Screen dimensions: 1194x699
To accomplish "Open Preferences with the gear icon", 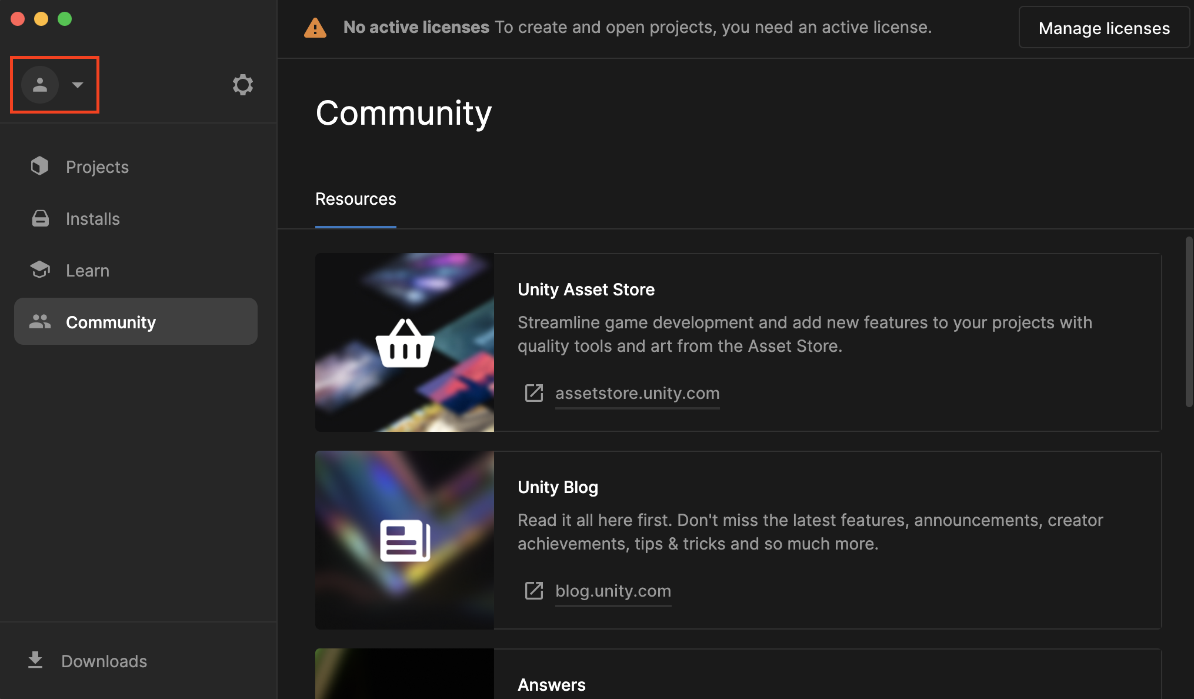I will click(242, 85).
